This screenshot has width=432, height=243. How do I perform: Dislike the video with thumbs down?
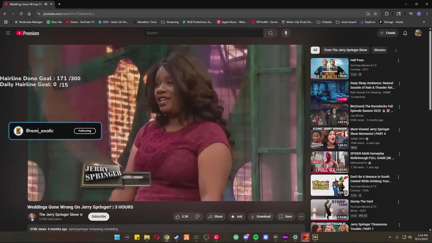point(197,217)
